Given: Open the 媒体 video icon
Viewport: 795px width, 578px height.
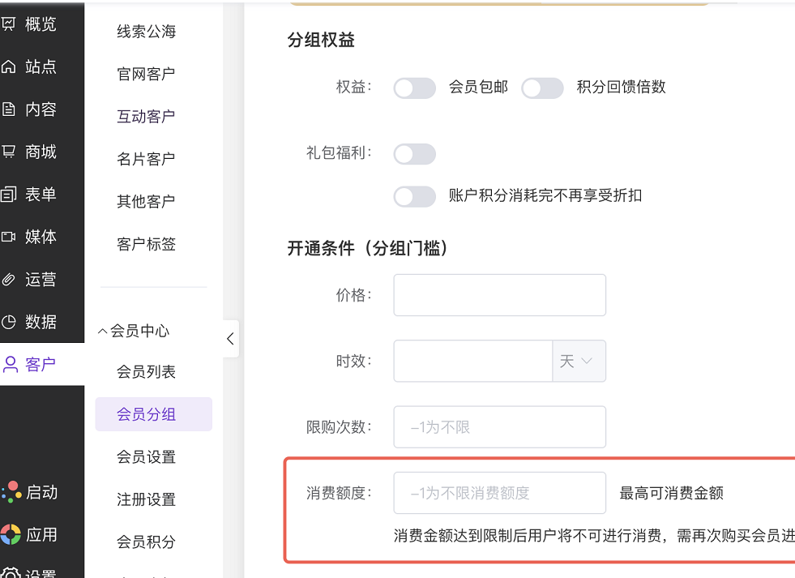Looking at the screenshot, I should click(x=8, y=237).
